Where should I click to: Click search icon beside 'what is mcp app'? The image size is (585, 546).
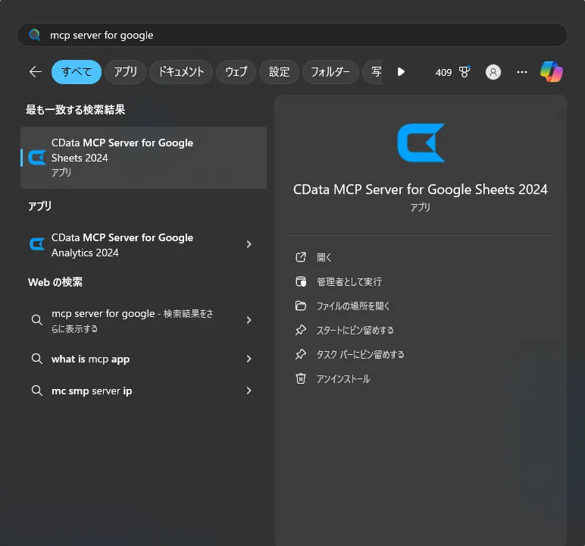[37, 359]
